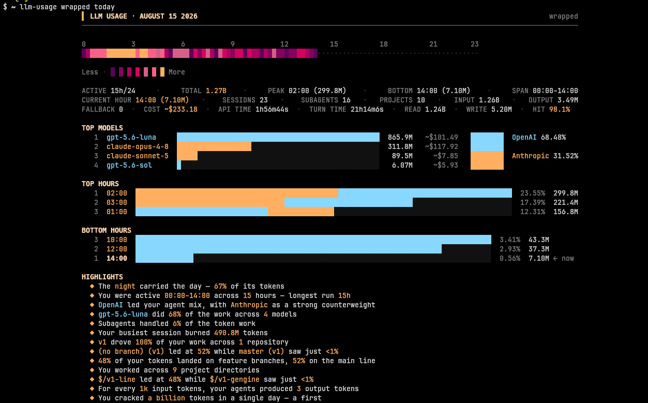648x403 pixels.
Task: Click the orange 'More' legend swatch
Action: coord(162,72)
